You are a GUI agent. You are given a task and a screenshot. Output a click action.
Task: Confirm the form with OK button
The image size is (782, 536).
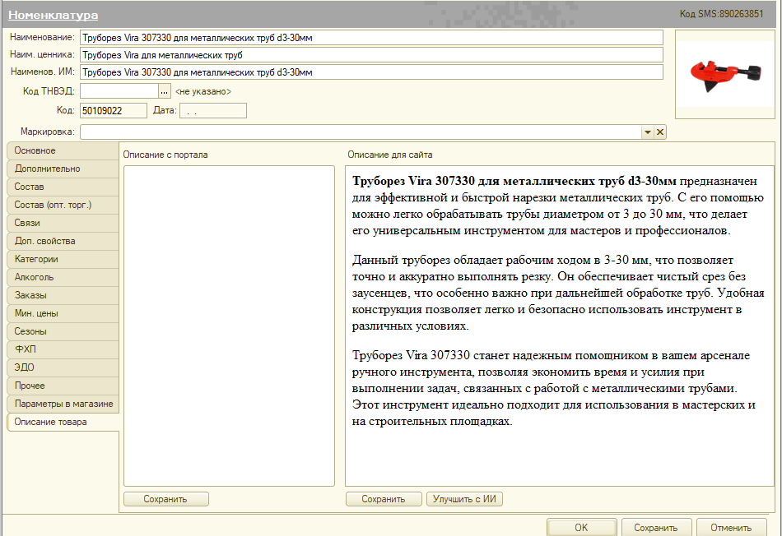point(581,527)
